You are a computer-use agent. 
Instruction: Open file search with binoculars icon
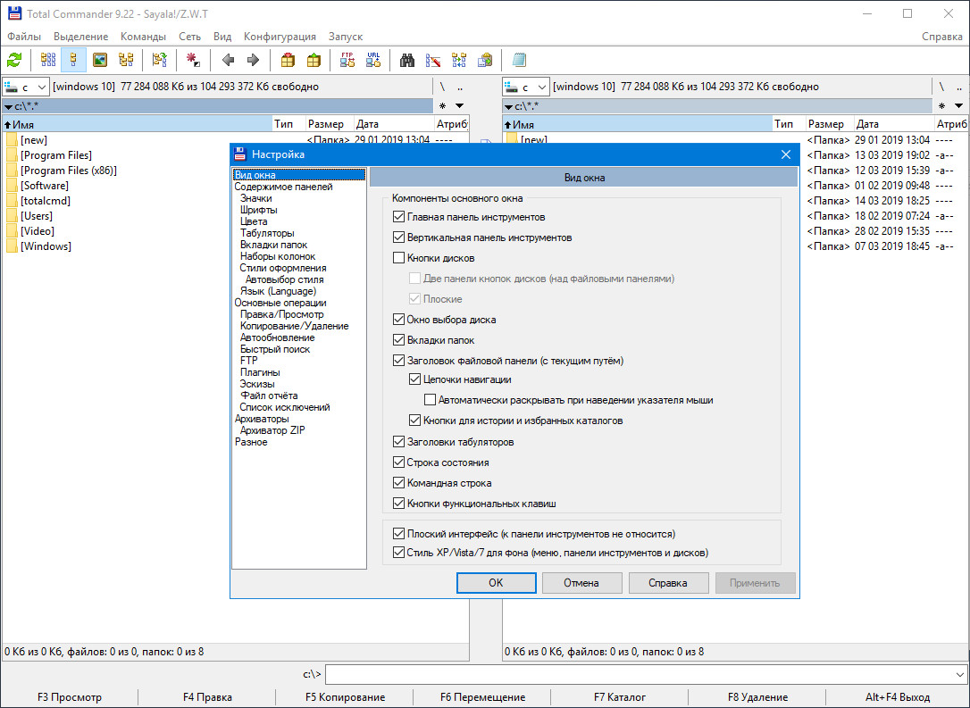[x=407, y=61]
